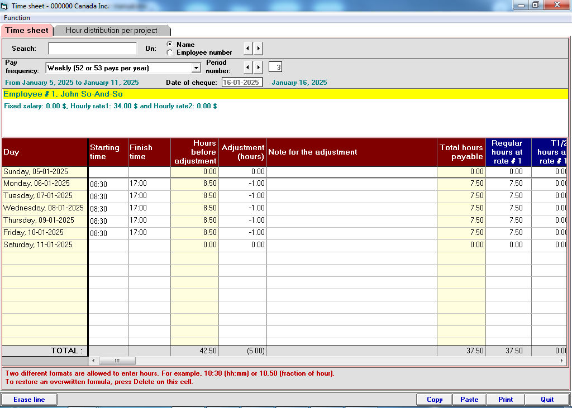Select the Time sheet tab
This screenshot has width=572, height=408.
[x=27, y=31]
